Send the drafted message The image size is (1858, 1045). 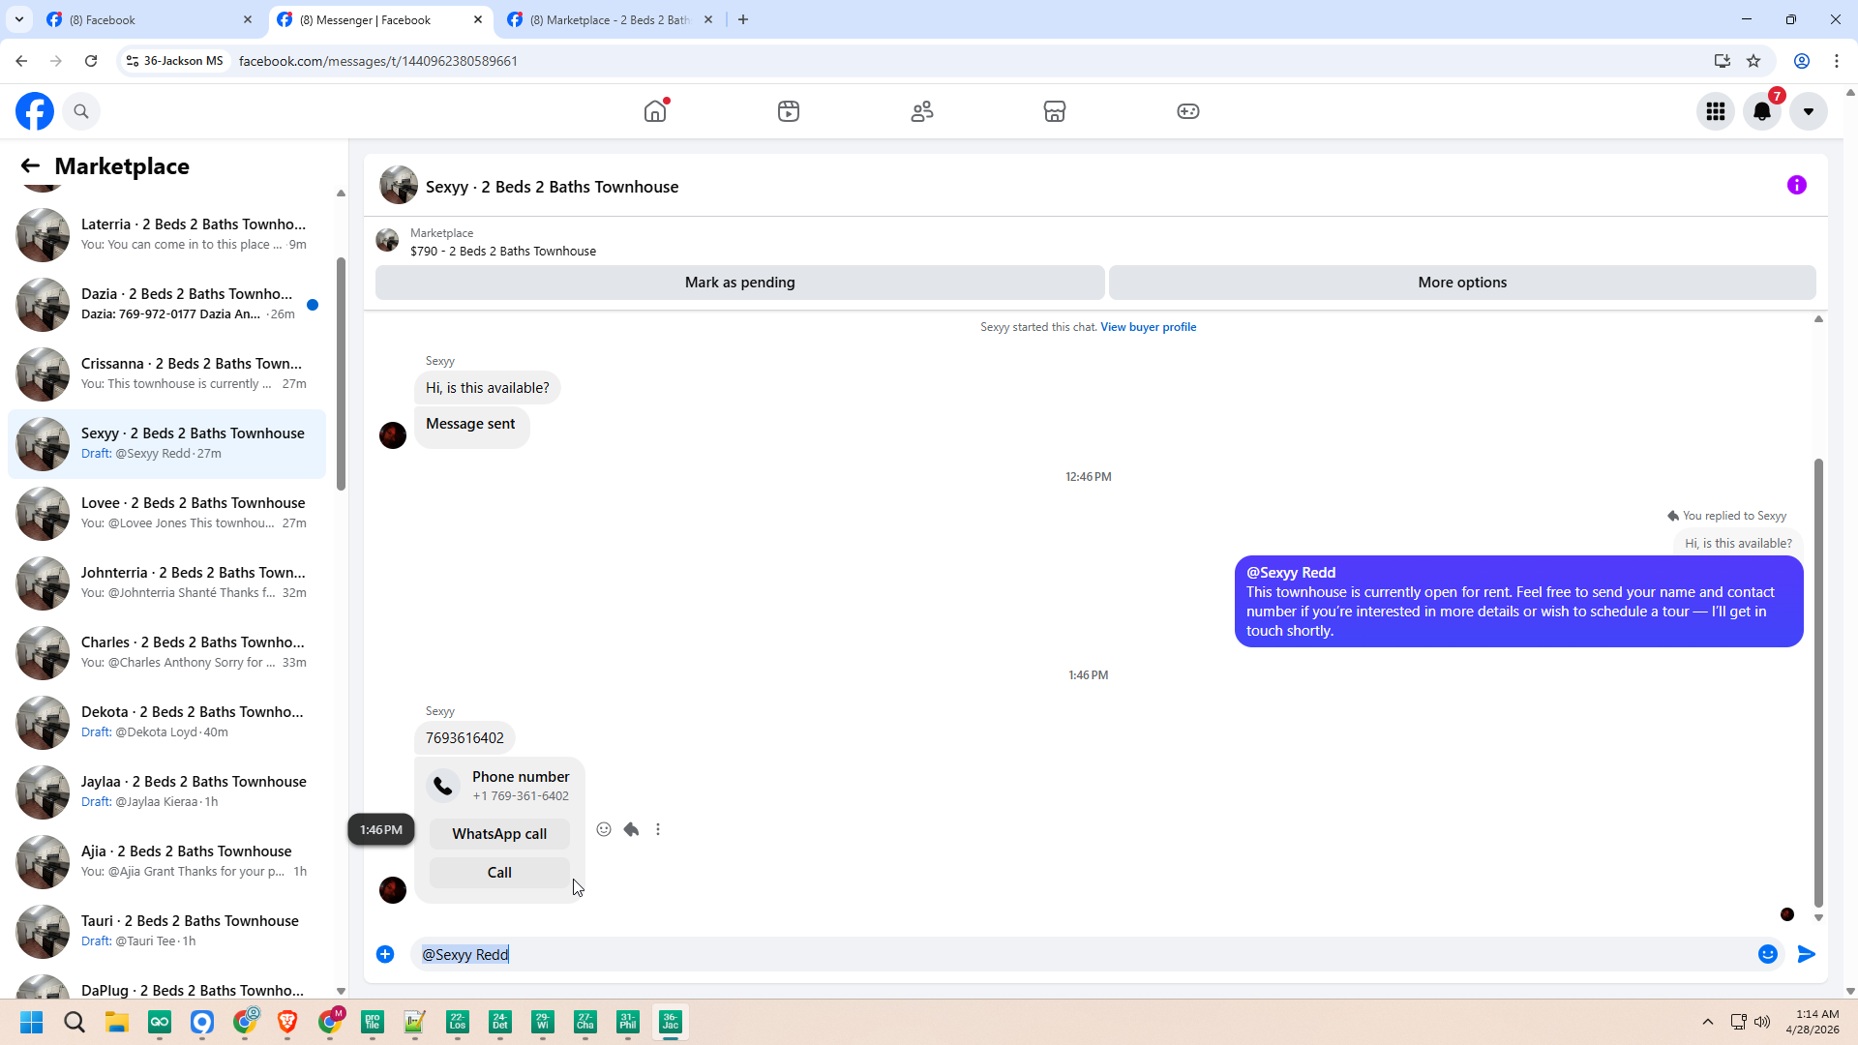(1807, 954)
